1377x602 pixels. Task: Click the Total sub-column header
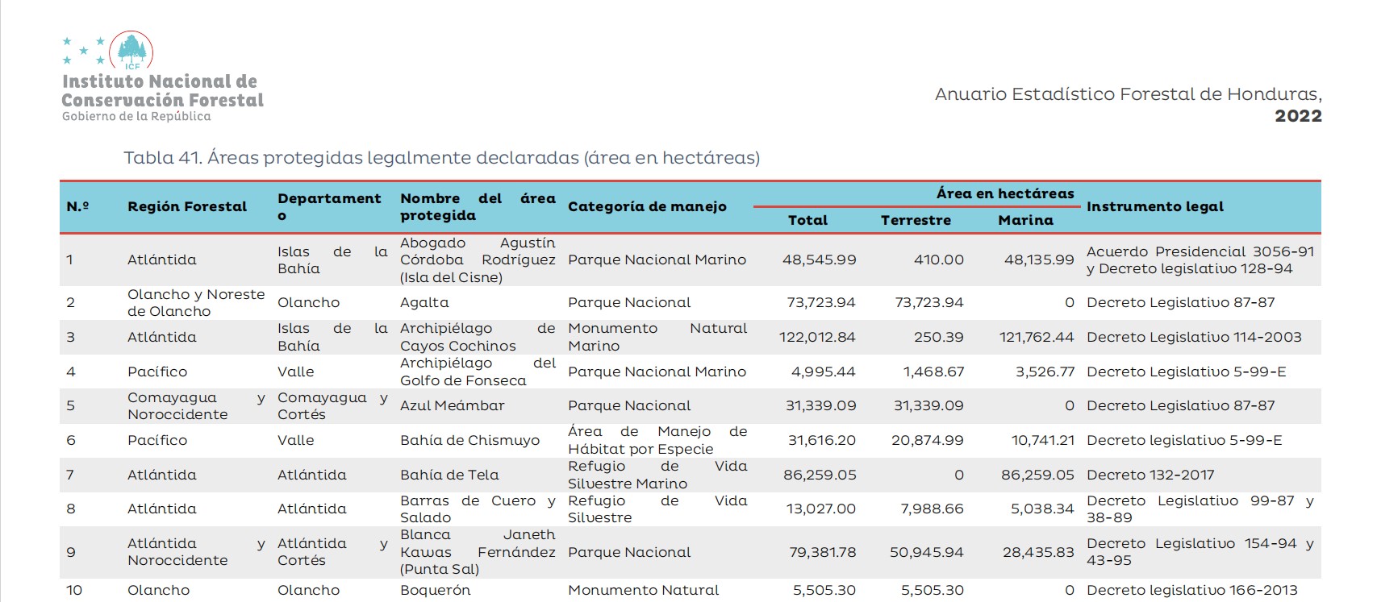pos(807,221)
